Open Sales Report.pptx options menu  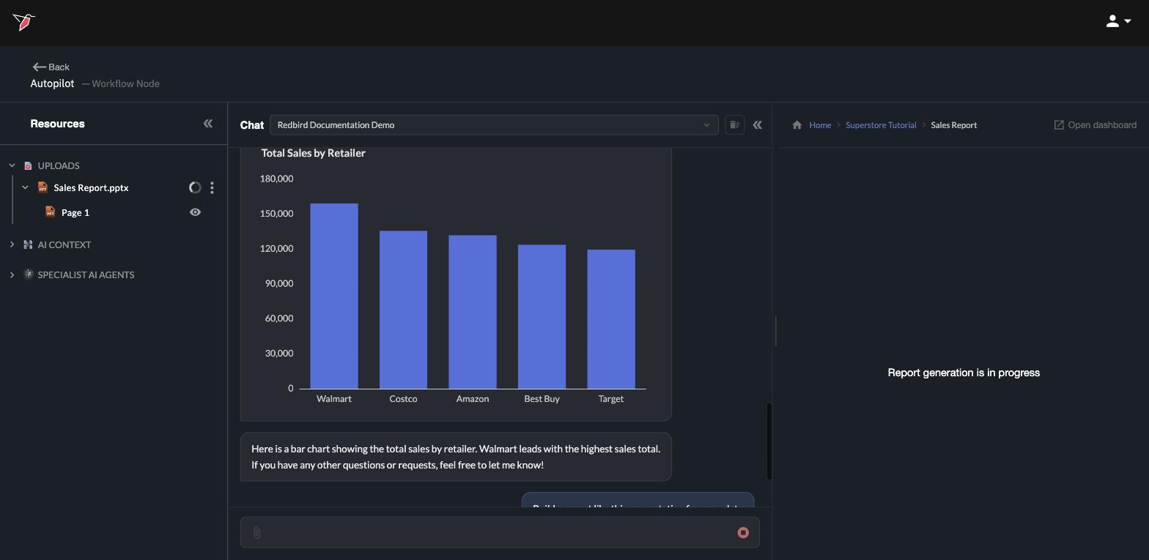pos(212,188)
